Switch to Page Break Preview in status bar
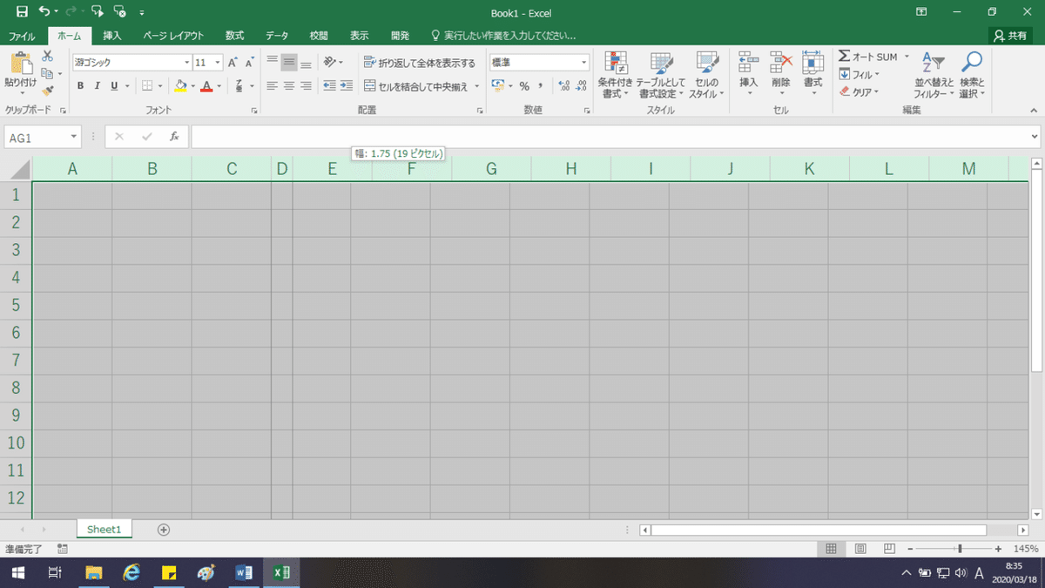 pyautogui.click(x=889, y=549)
